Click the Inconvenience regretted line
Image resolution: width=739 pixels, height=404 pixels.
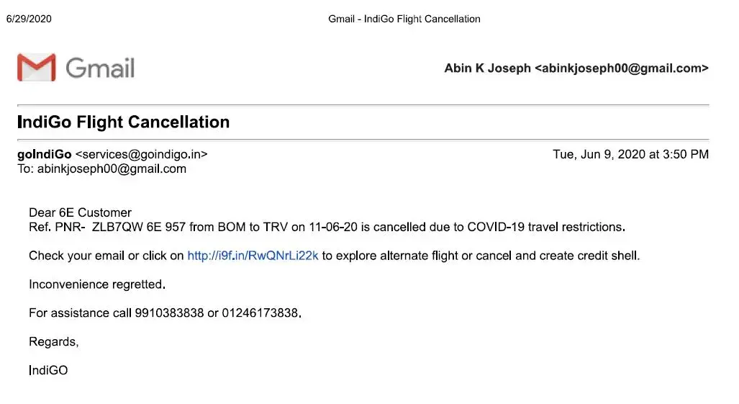[x=97, y=284]
